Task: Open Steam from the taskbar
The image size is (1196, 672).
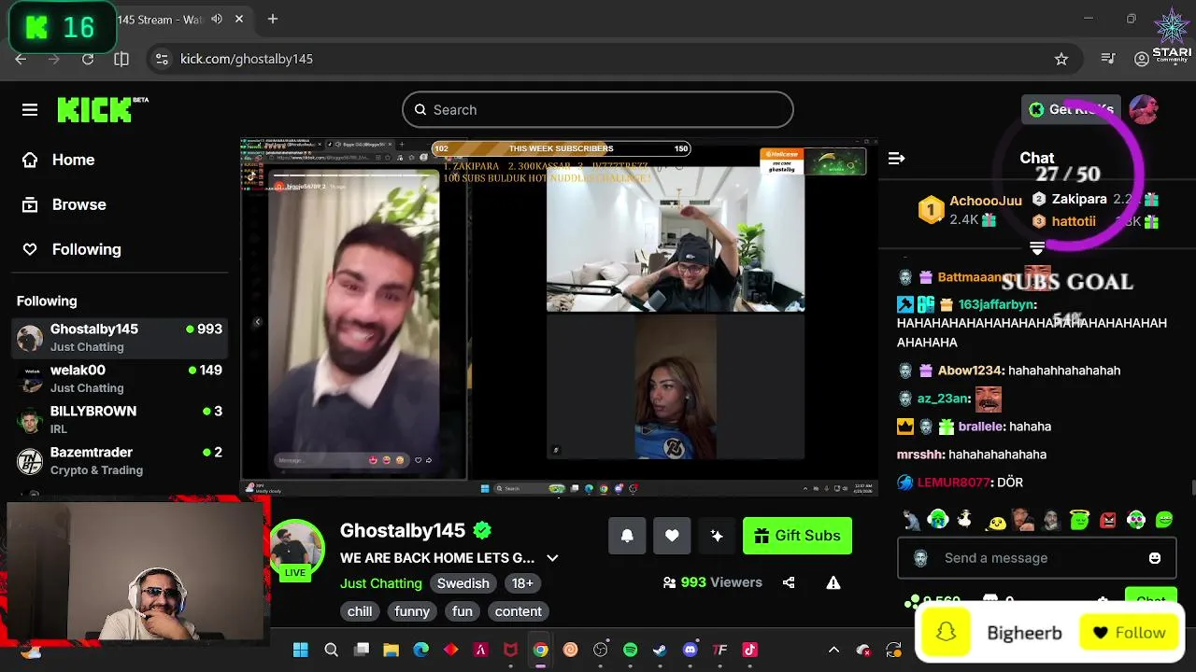Action: pyautogui.click(x=660, y=650)
